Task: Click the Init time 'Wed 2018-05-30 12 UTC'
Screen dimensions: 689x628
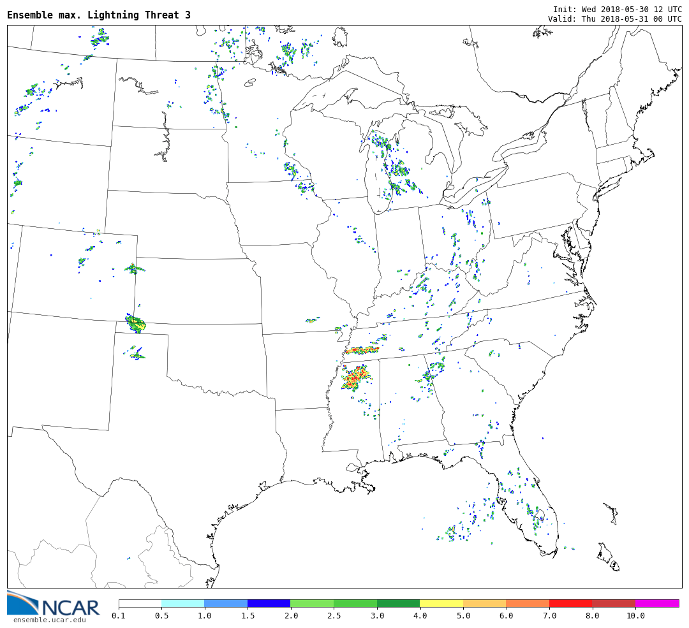Action: pos(632,9)
